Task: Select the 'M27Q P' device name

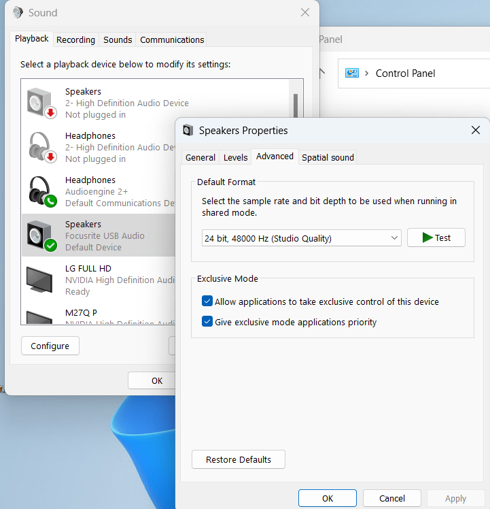Action: coord(81,312)
